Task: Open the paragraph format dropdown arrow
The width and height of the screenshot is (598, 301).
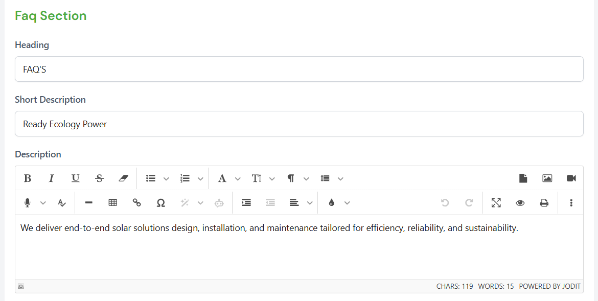Action: pos(306,178)
